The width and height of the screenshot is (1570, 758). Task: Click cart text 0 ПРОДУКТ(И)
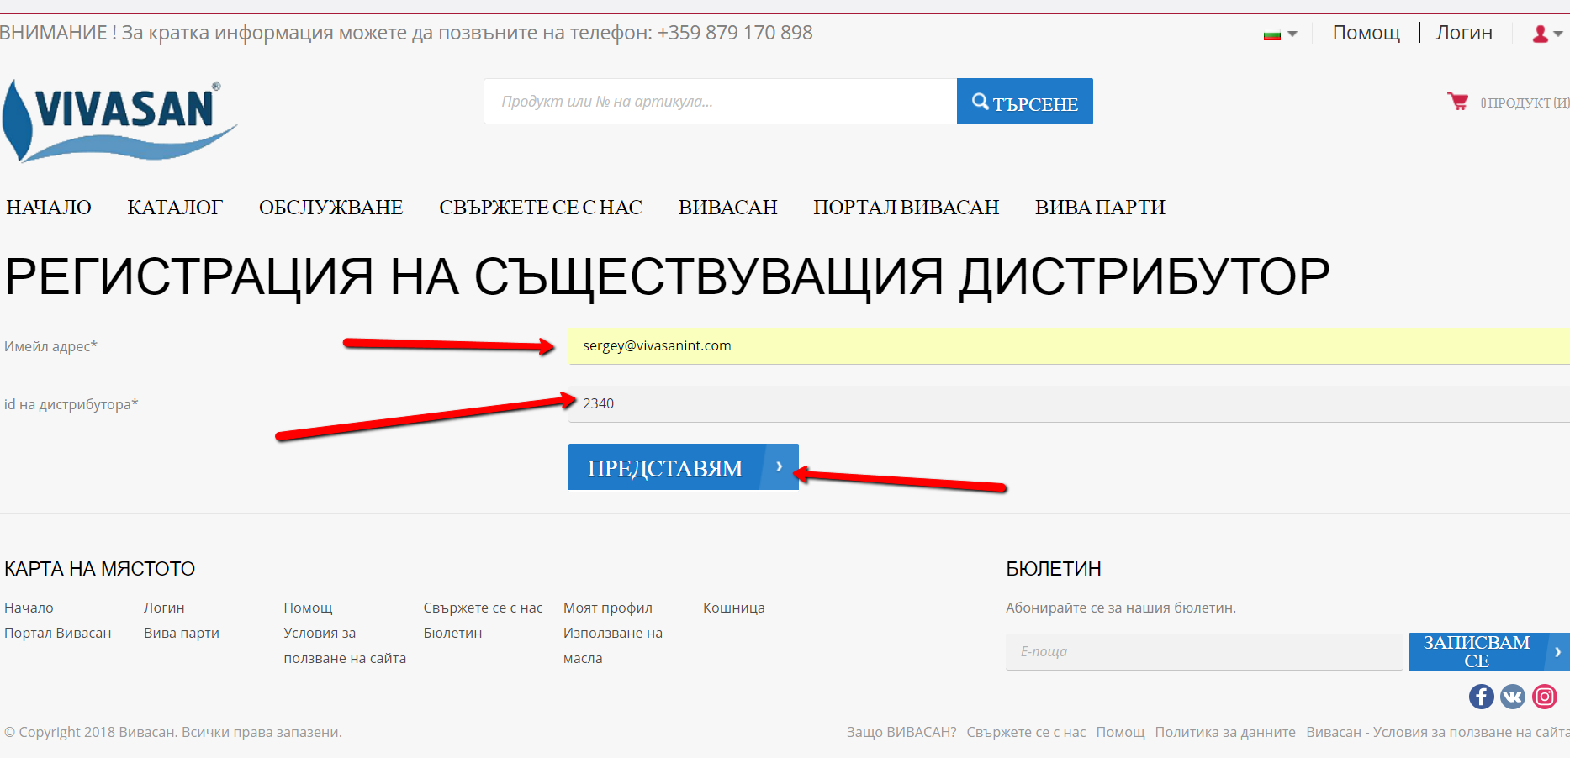point(1525,103)
